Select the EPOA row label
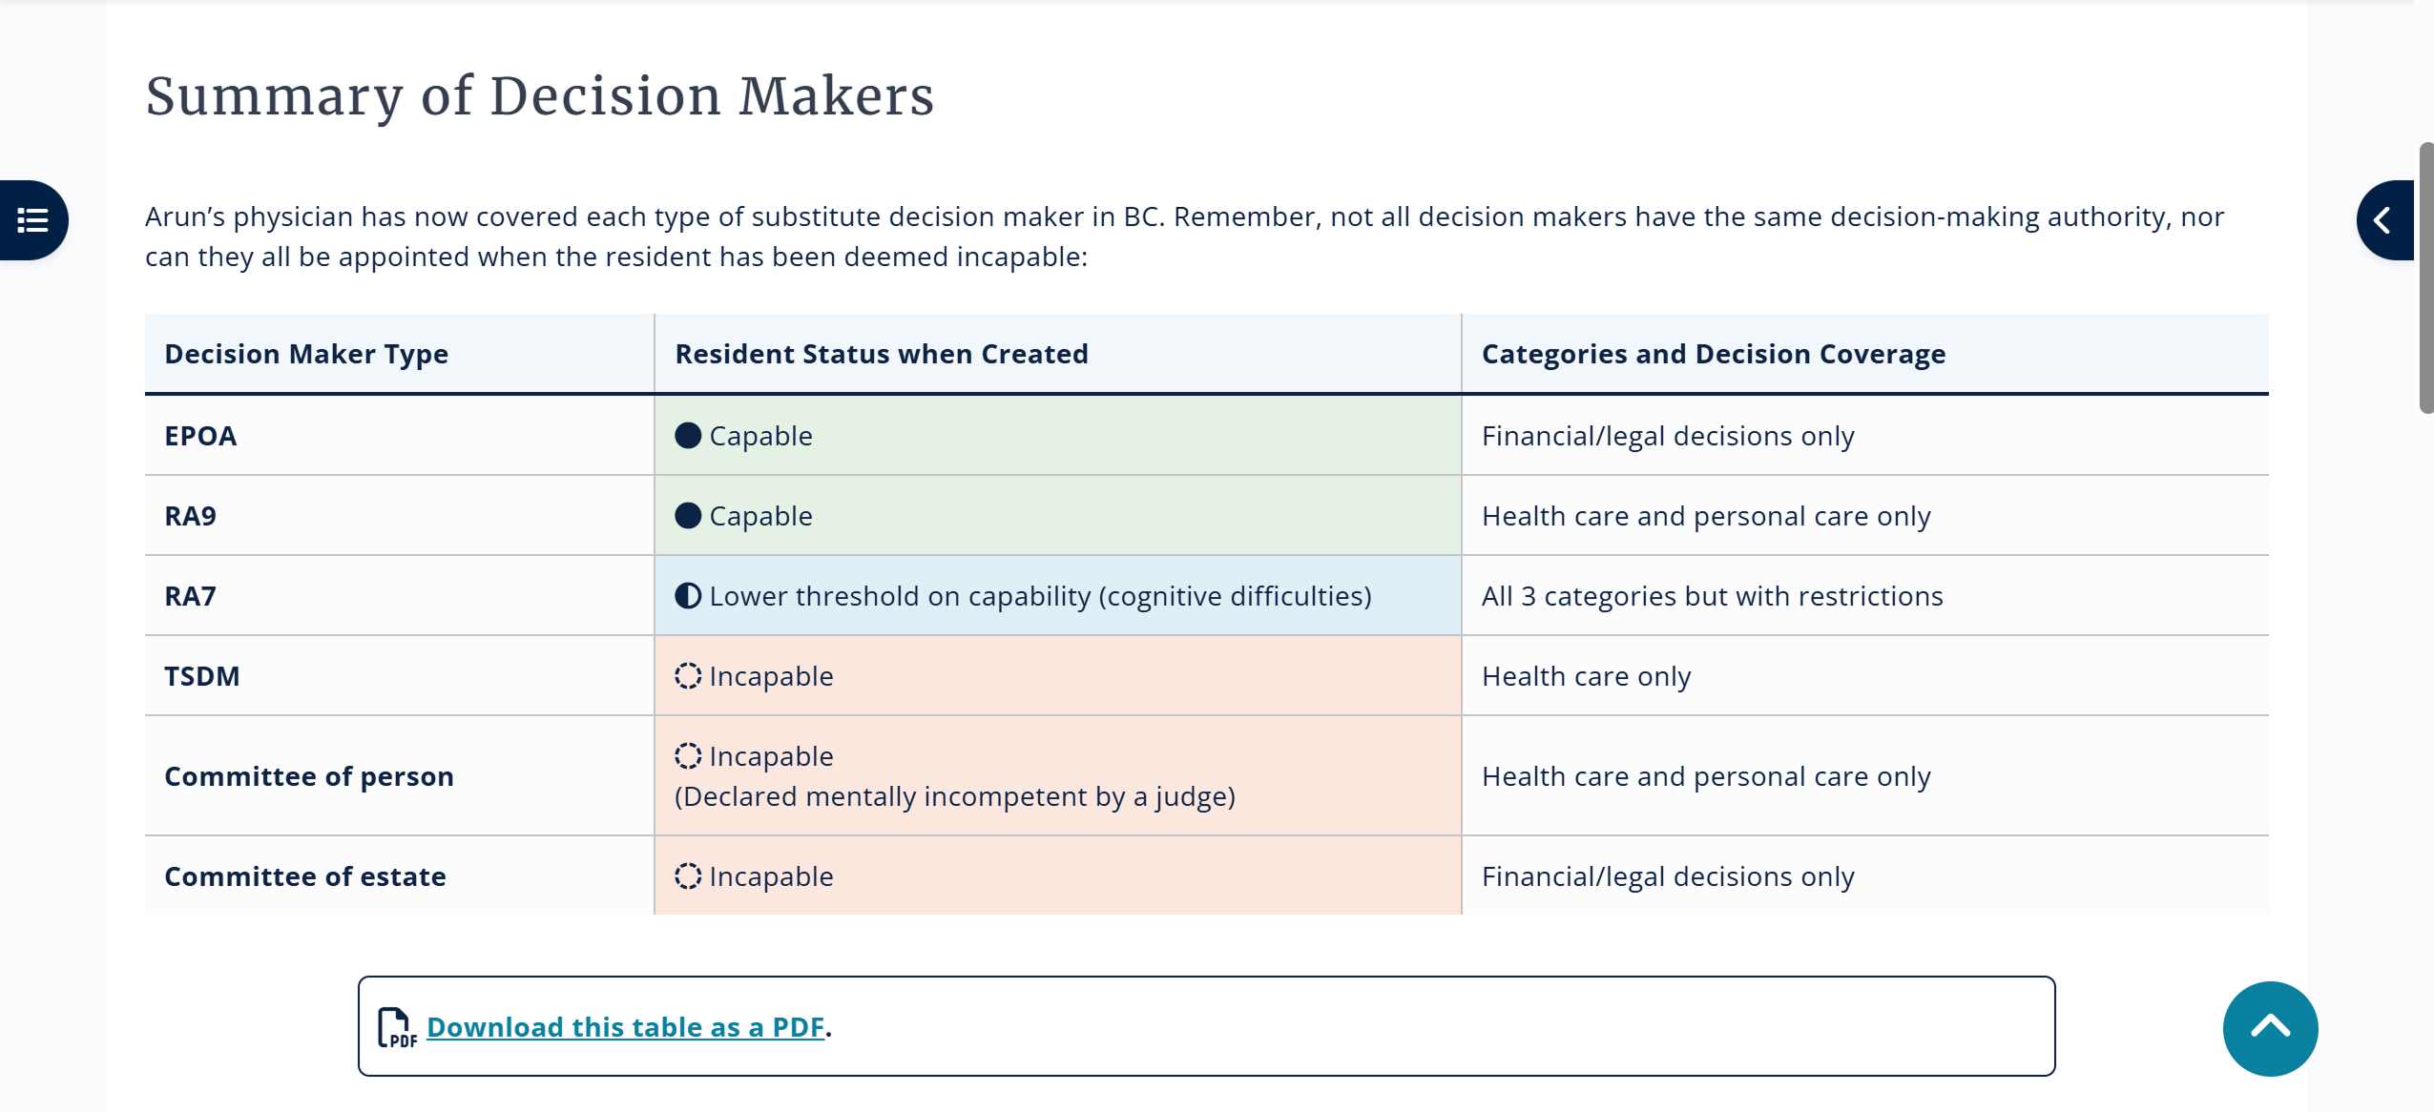Viewport: 2434px width, 1112px height. pyautogui.click(x=200, y=436)
